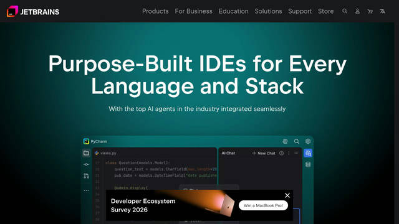Viewport: 399px width, 224px height.
Task: Open the Commit tool icon
Action: (86, 164)
